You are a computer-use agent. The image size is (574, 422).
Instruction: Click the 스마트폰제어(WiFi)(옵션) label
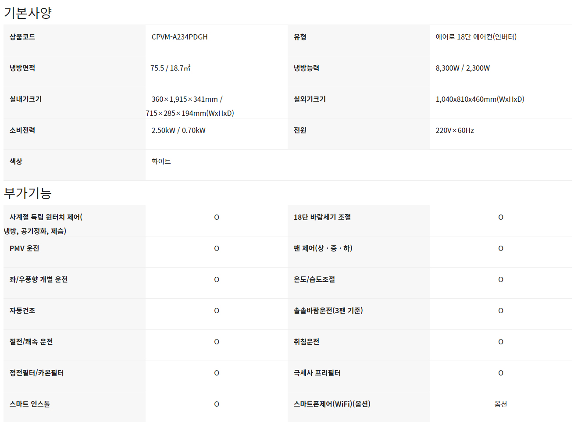tap(332, 404)
